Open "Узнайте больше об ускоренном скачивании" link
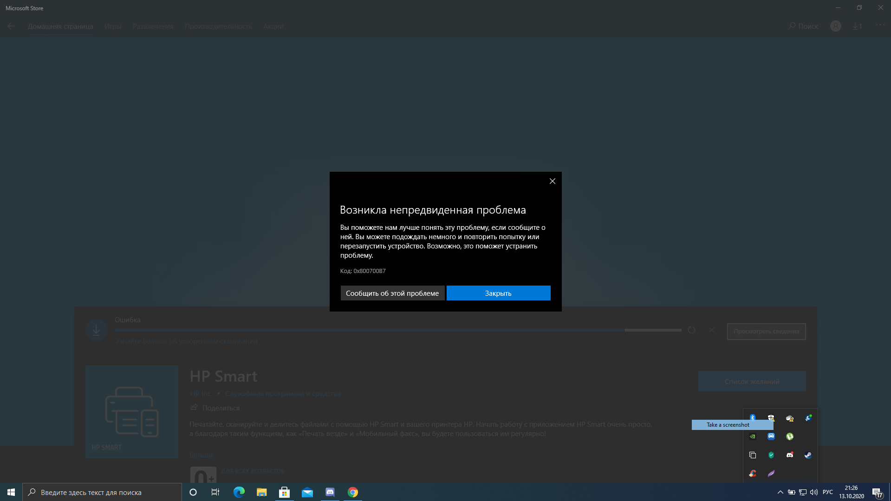This screenshot has width=891, height=501. click(x=186, y=341)
